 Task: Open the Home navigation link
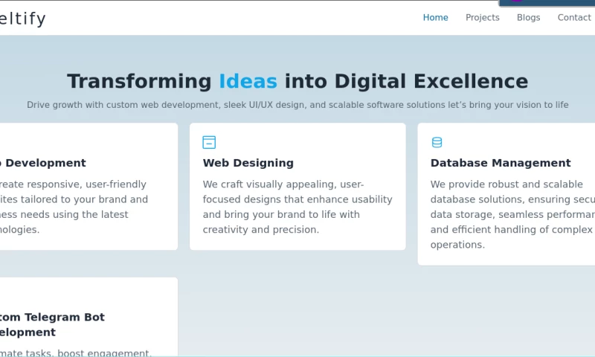pos(435,18)
